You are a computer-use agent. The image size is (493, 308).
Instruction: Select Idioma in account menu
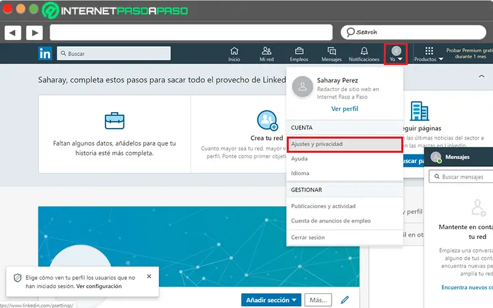pyautogui.click(x=300, y=173)
